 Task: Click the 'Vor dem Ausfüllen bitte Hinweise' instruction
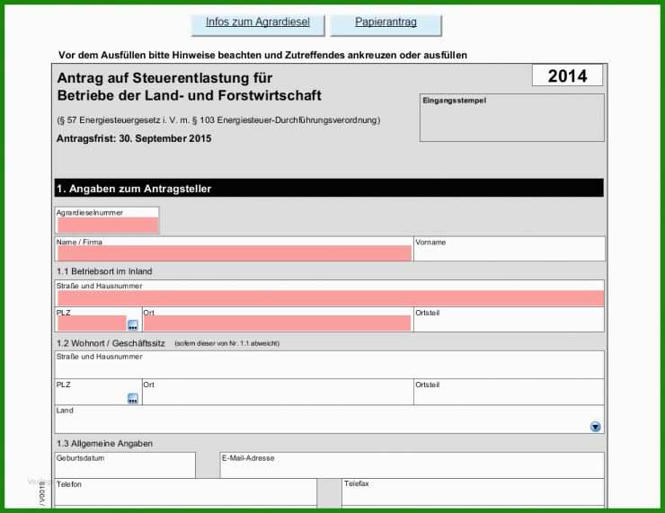pos(262,55)
